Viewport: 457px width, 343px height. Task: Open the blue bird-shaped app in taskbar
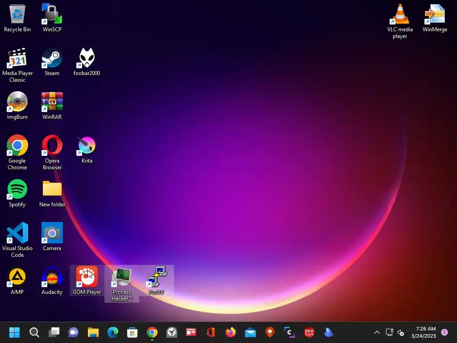point(329,332)
